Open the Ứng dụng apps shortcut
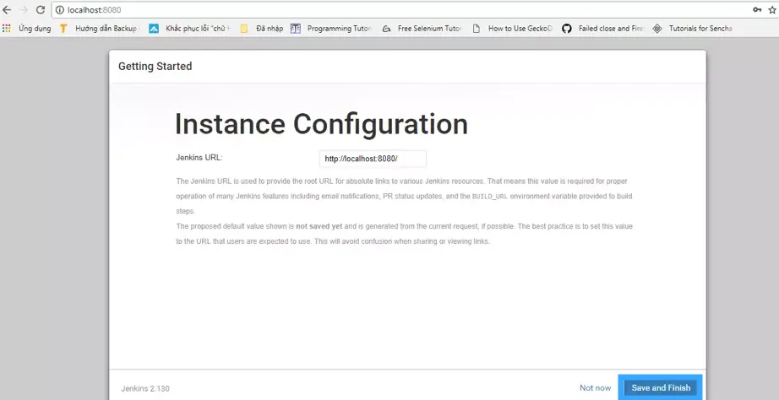 27,28
